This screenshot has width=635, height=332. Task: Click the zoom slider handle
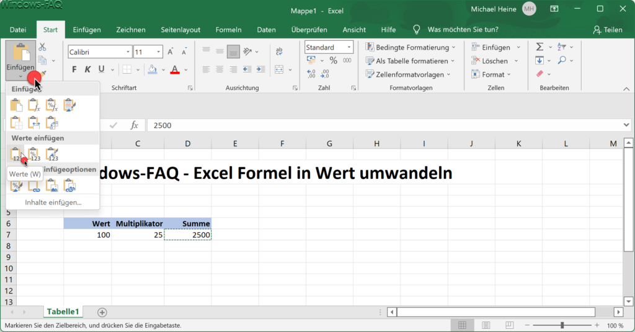tap(562, 325)
